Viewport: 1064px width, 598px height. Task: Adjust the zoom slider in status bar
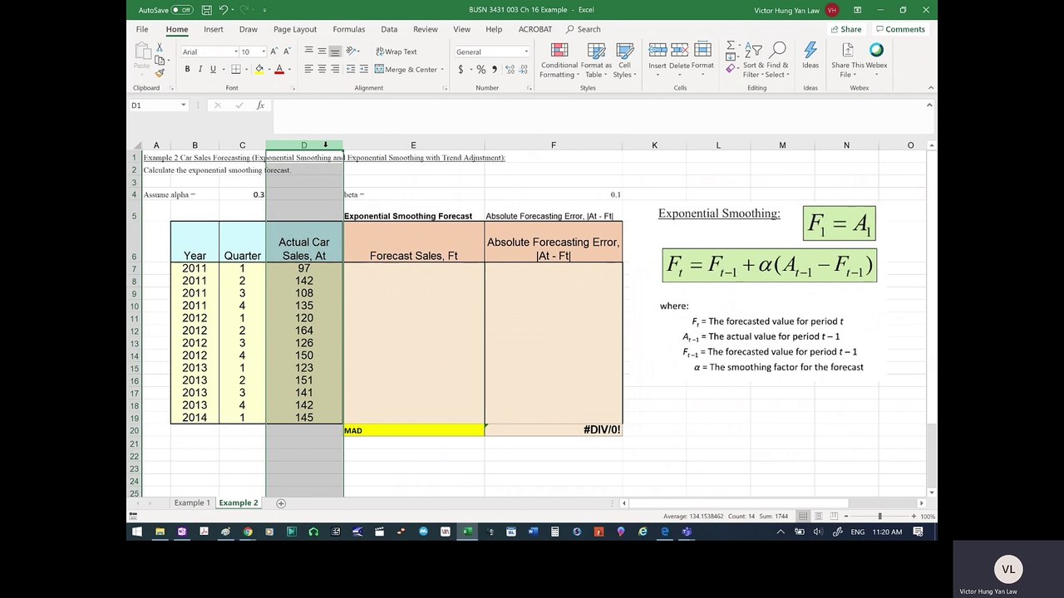click(879, 517)
